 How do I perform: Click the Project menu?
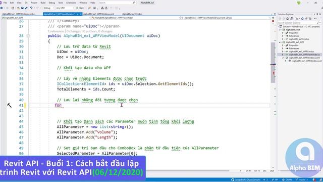pyautogui.click(x=34, y=3)
